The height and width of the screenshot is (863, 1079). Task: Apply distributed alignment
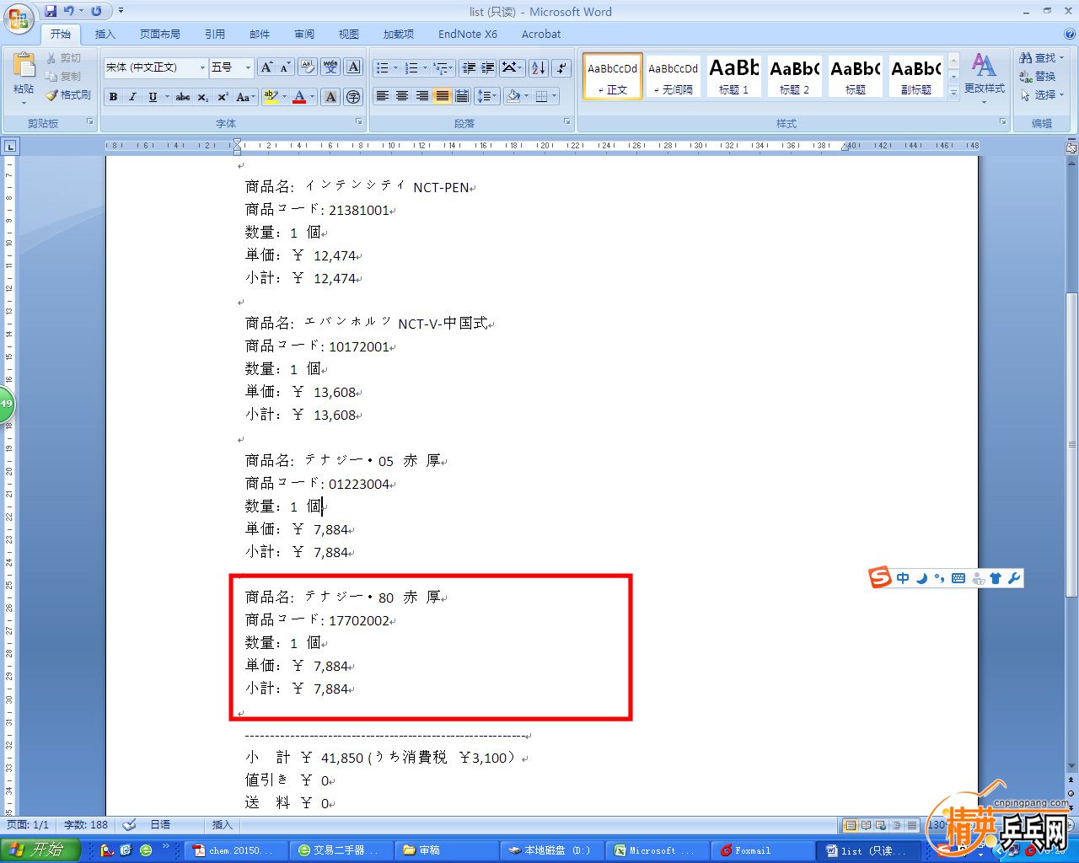pyautogui.click(x=462, y=97)
